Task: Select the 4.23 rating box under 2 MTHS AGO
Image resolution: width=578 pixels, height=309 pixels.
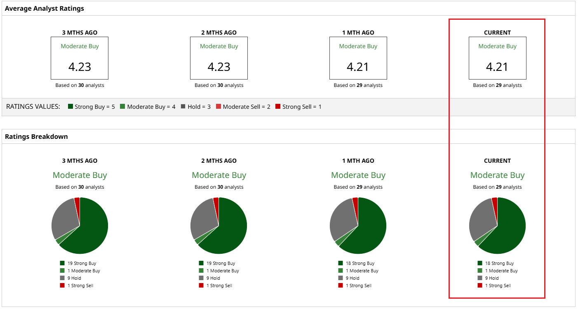Action: pyautogui.click(x=219, y=58)
